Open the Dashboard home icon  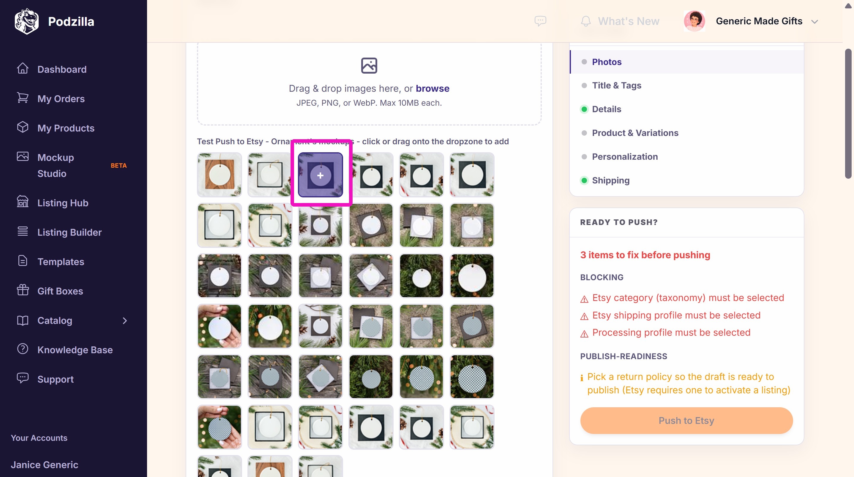(x=23, y=68)
